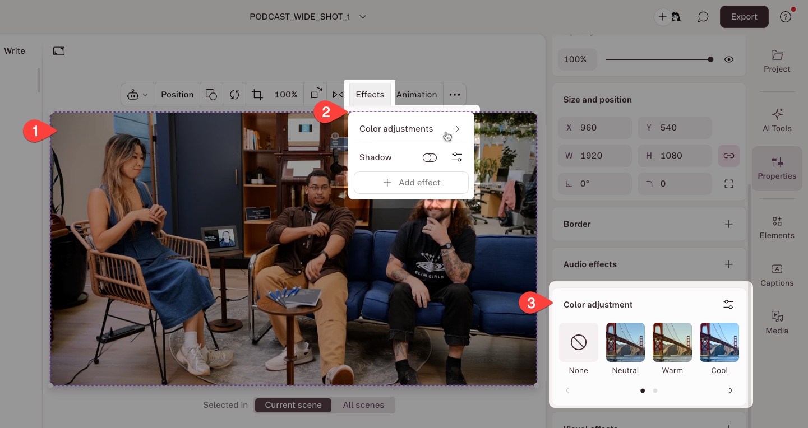Toggle the width-height aspect ratio link
This screenshot has width=808, height=428.
pos(728,155)
